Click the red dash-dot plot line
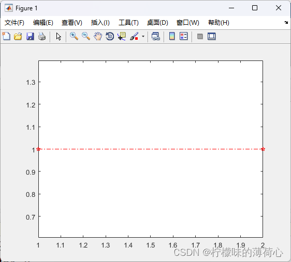 click(x=151, y=149)
